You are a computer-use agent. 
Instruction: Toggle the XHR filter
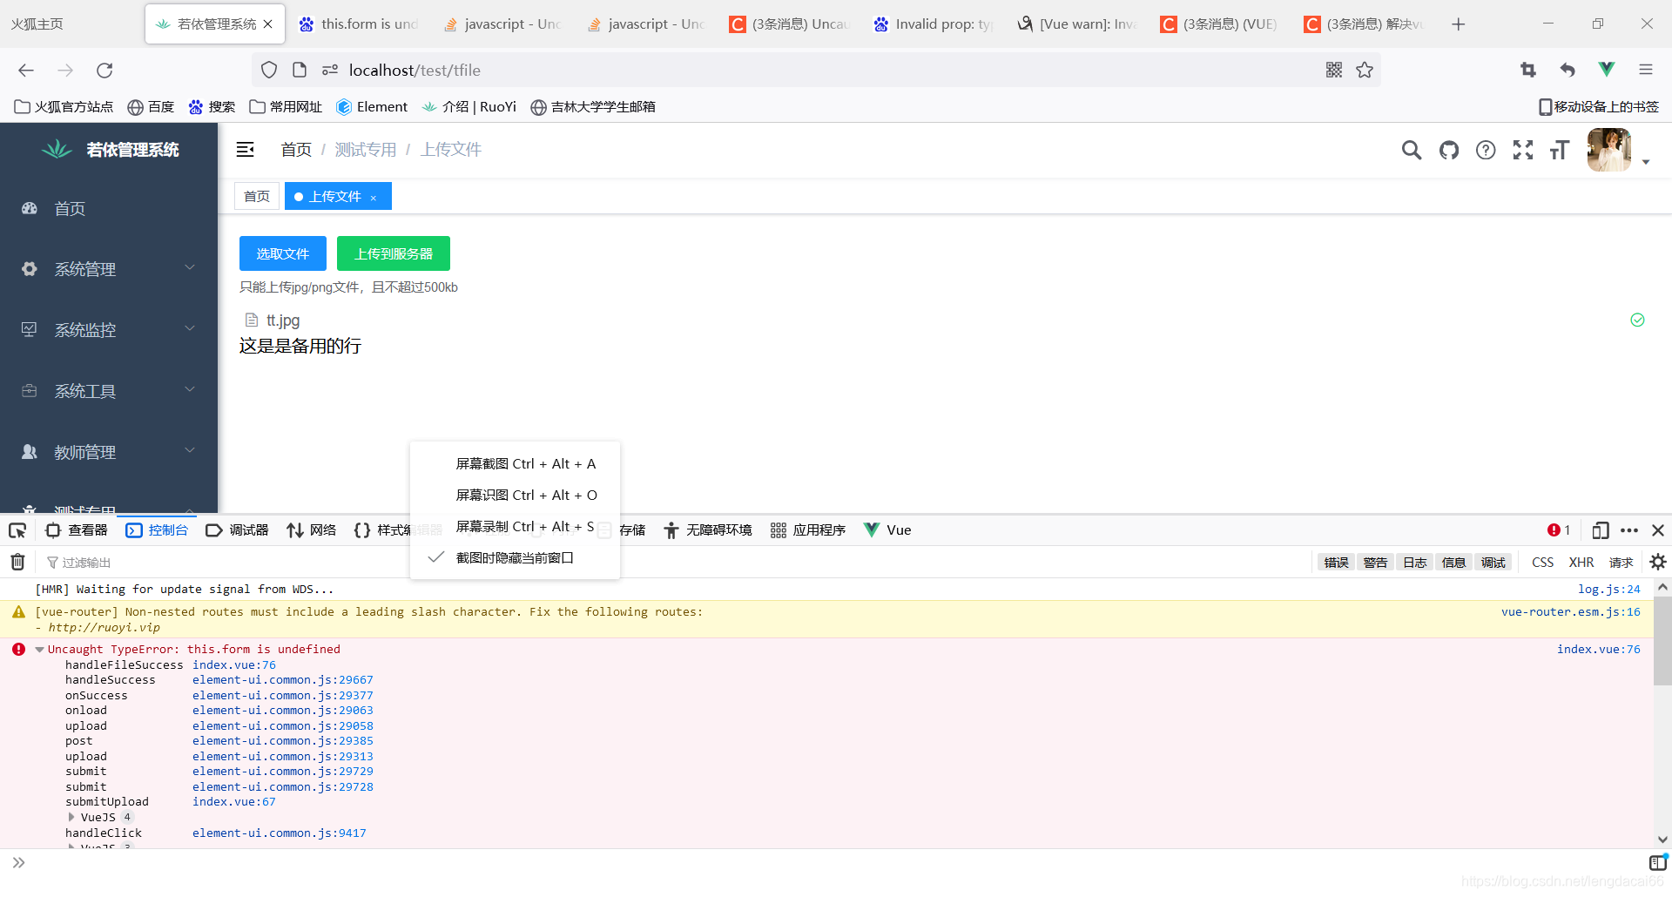1581,563
